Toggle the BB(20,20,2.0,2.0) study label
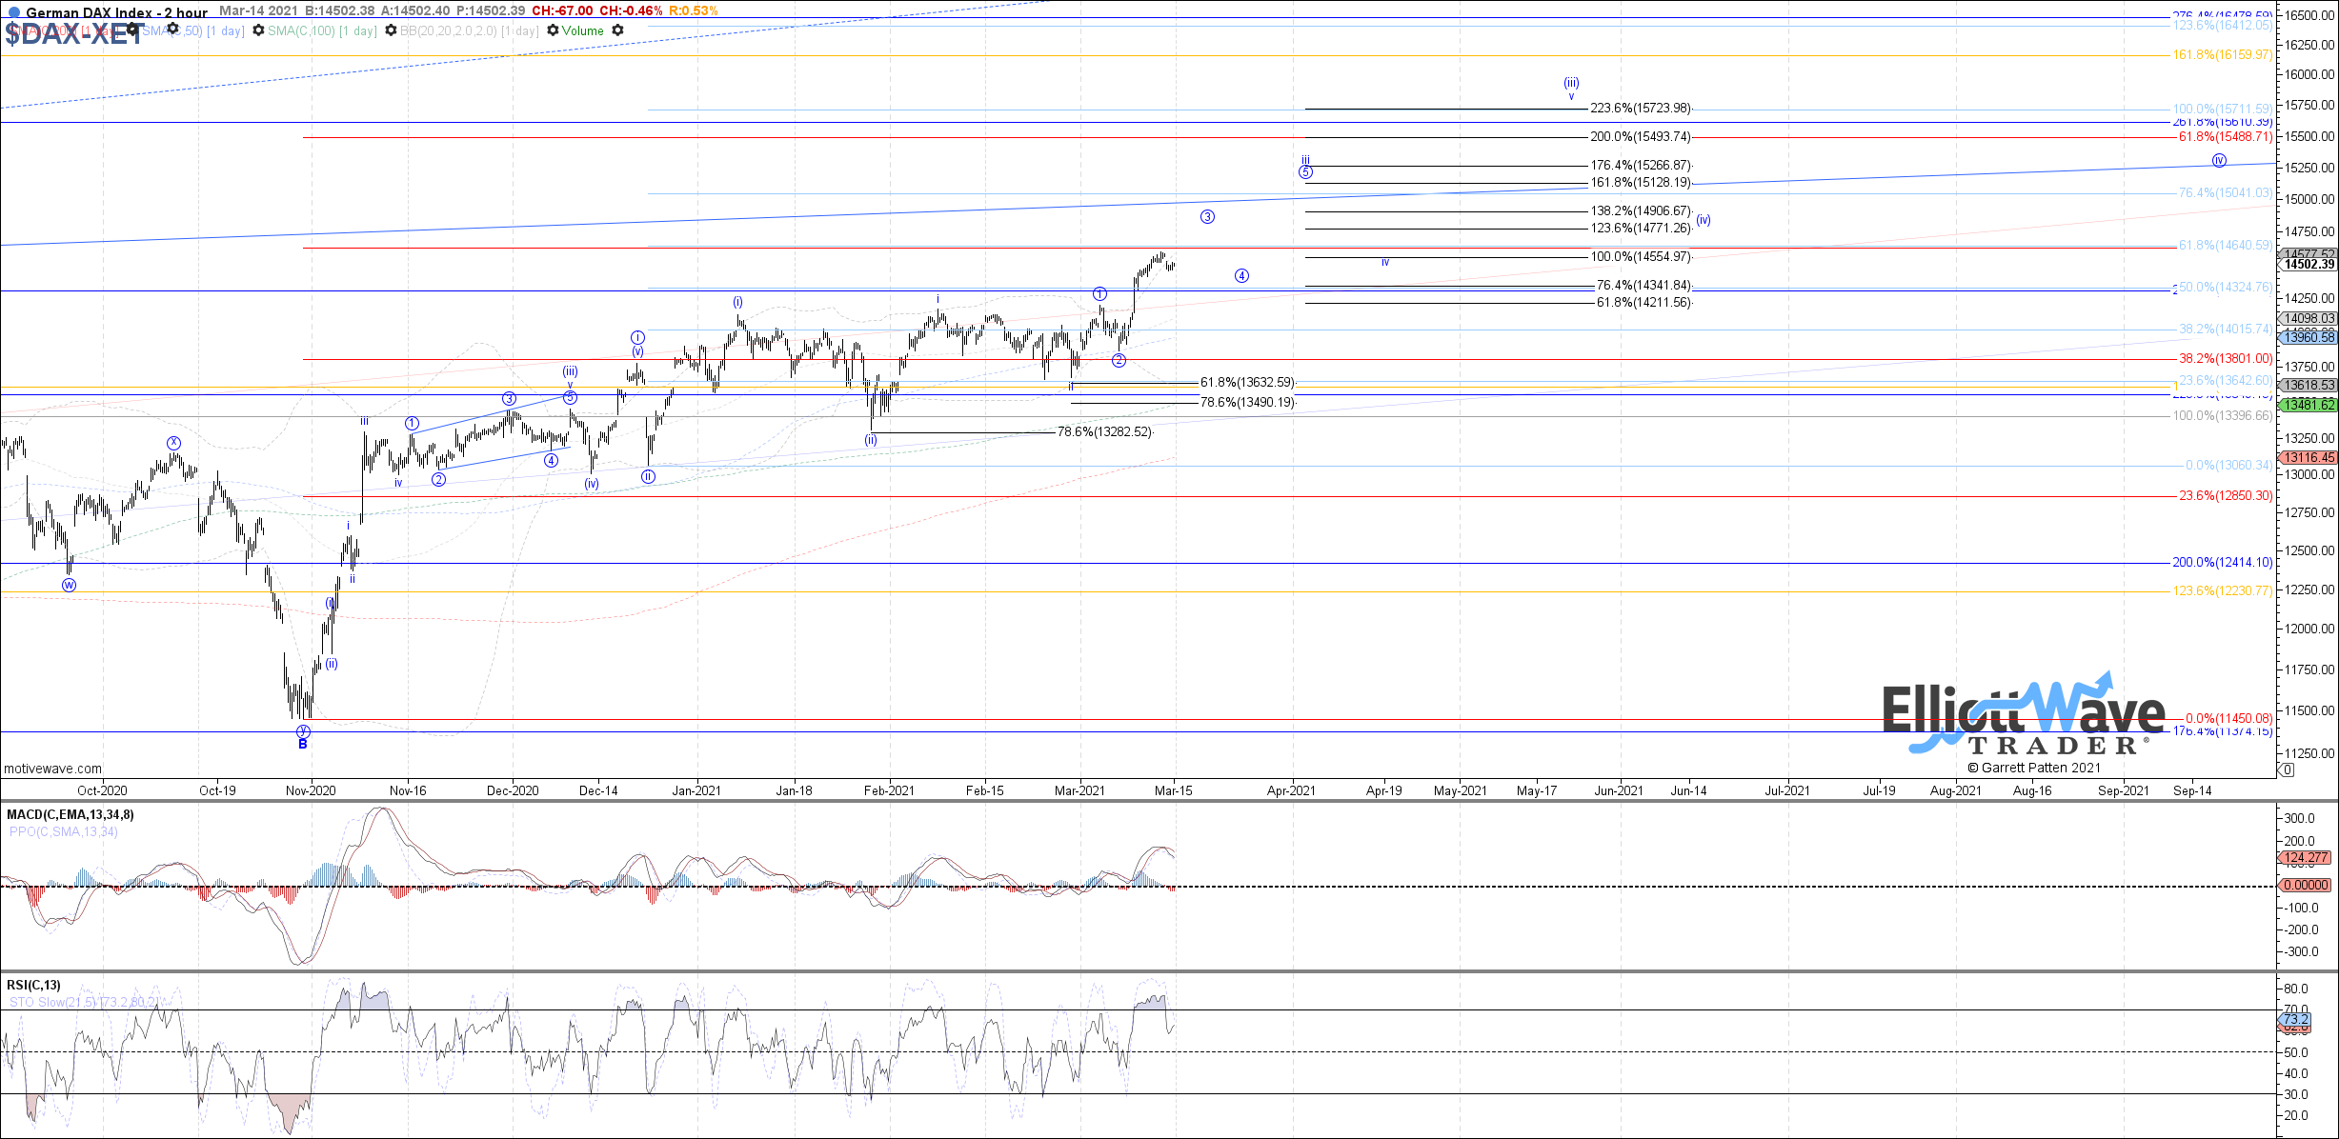 point(469,31)
